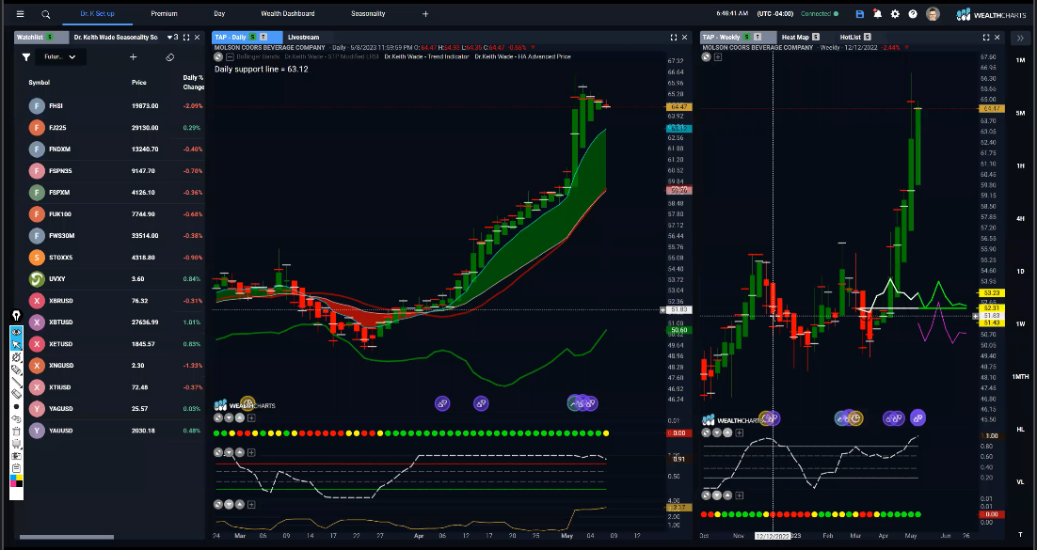Click the leftmost purple event marker on the daily chart
The width and height of the screenshot is (1037, 550).
[441, 403]
